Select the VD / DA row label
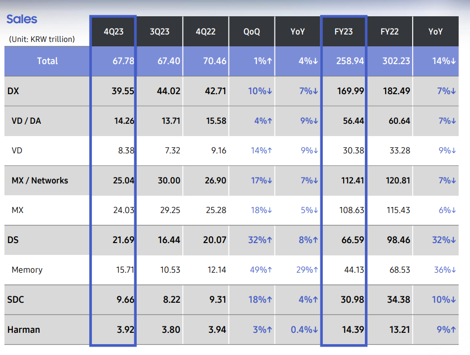This screenshot has height=355, width=470. 26,121
